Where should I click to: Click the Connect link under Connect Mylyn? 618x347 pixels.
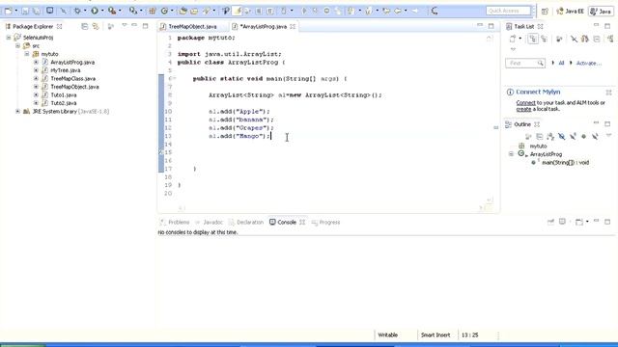(525, 103)
